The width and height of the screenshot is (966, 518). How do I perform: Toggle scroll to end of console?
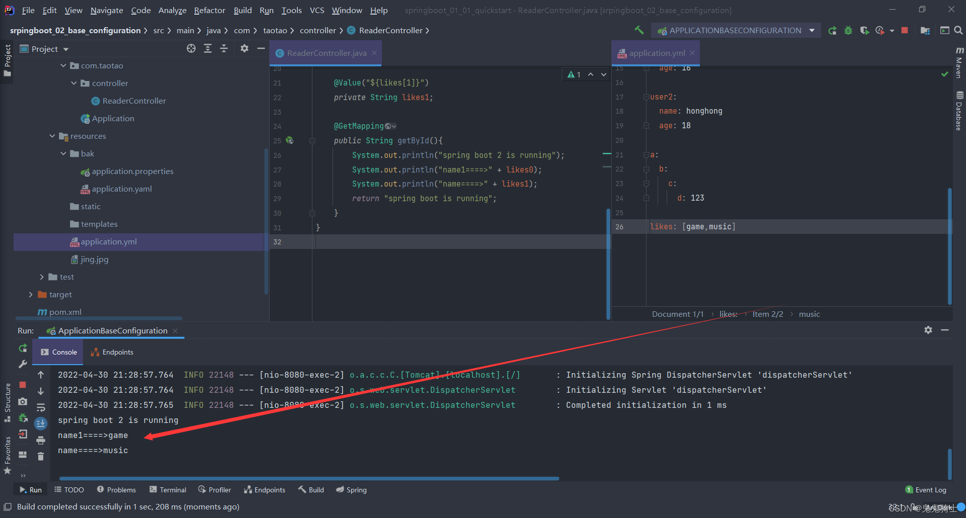tap(41, 423)
